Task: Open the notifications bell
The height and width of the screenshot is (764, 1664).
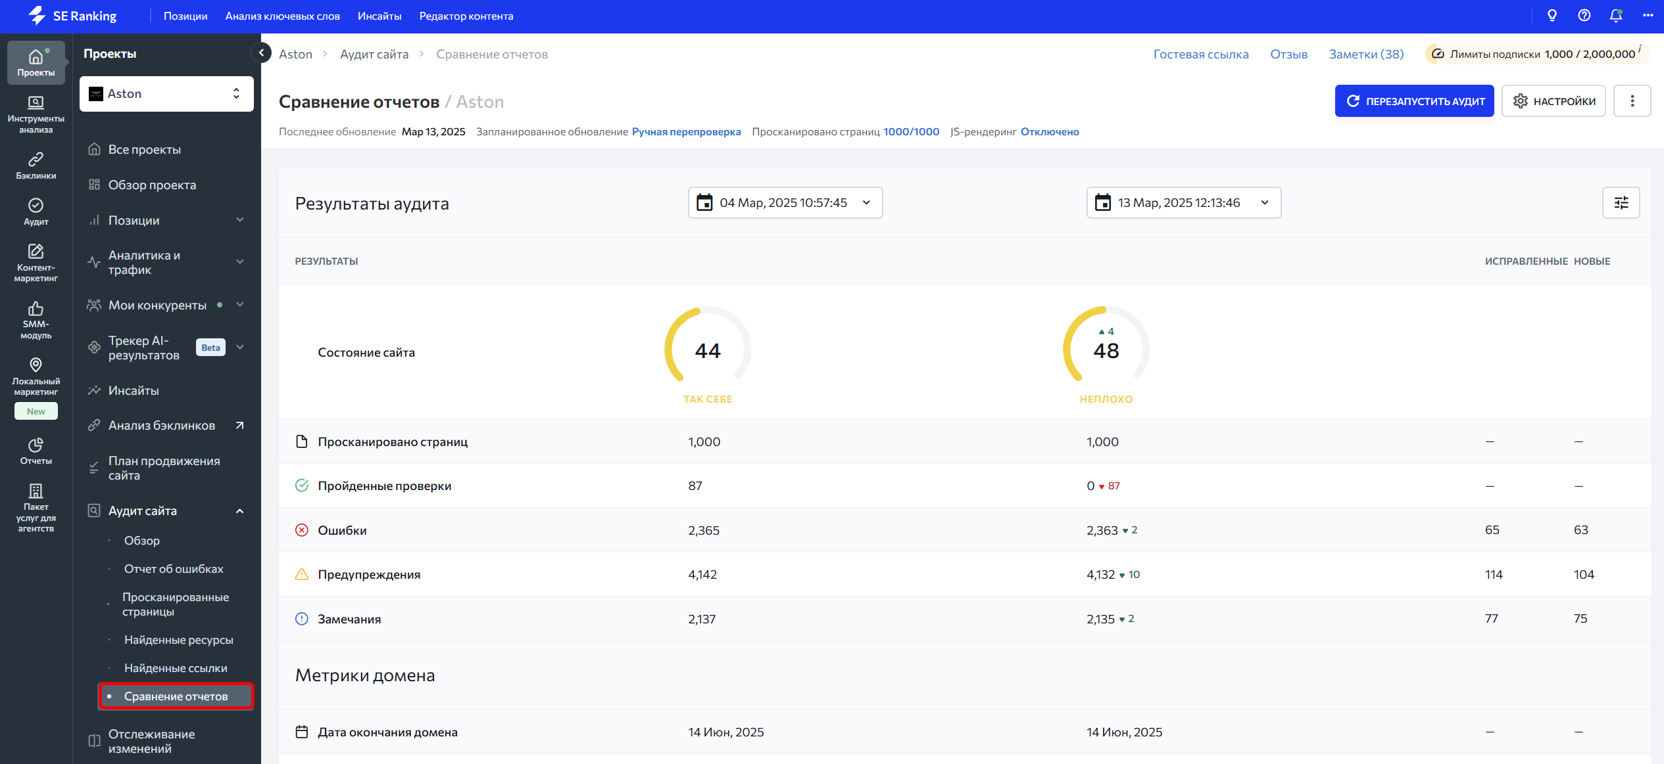Action: click(x=1616, y=16)
